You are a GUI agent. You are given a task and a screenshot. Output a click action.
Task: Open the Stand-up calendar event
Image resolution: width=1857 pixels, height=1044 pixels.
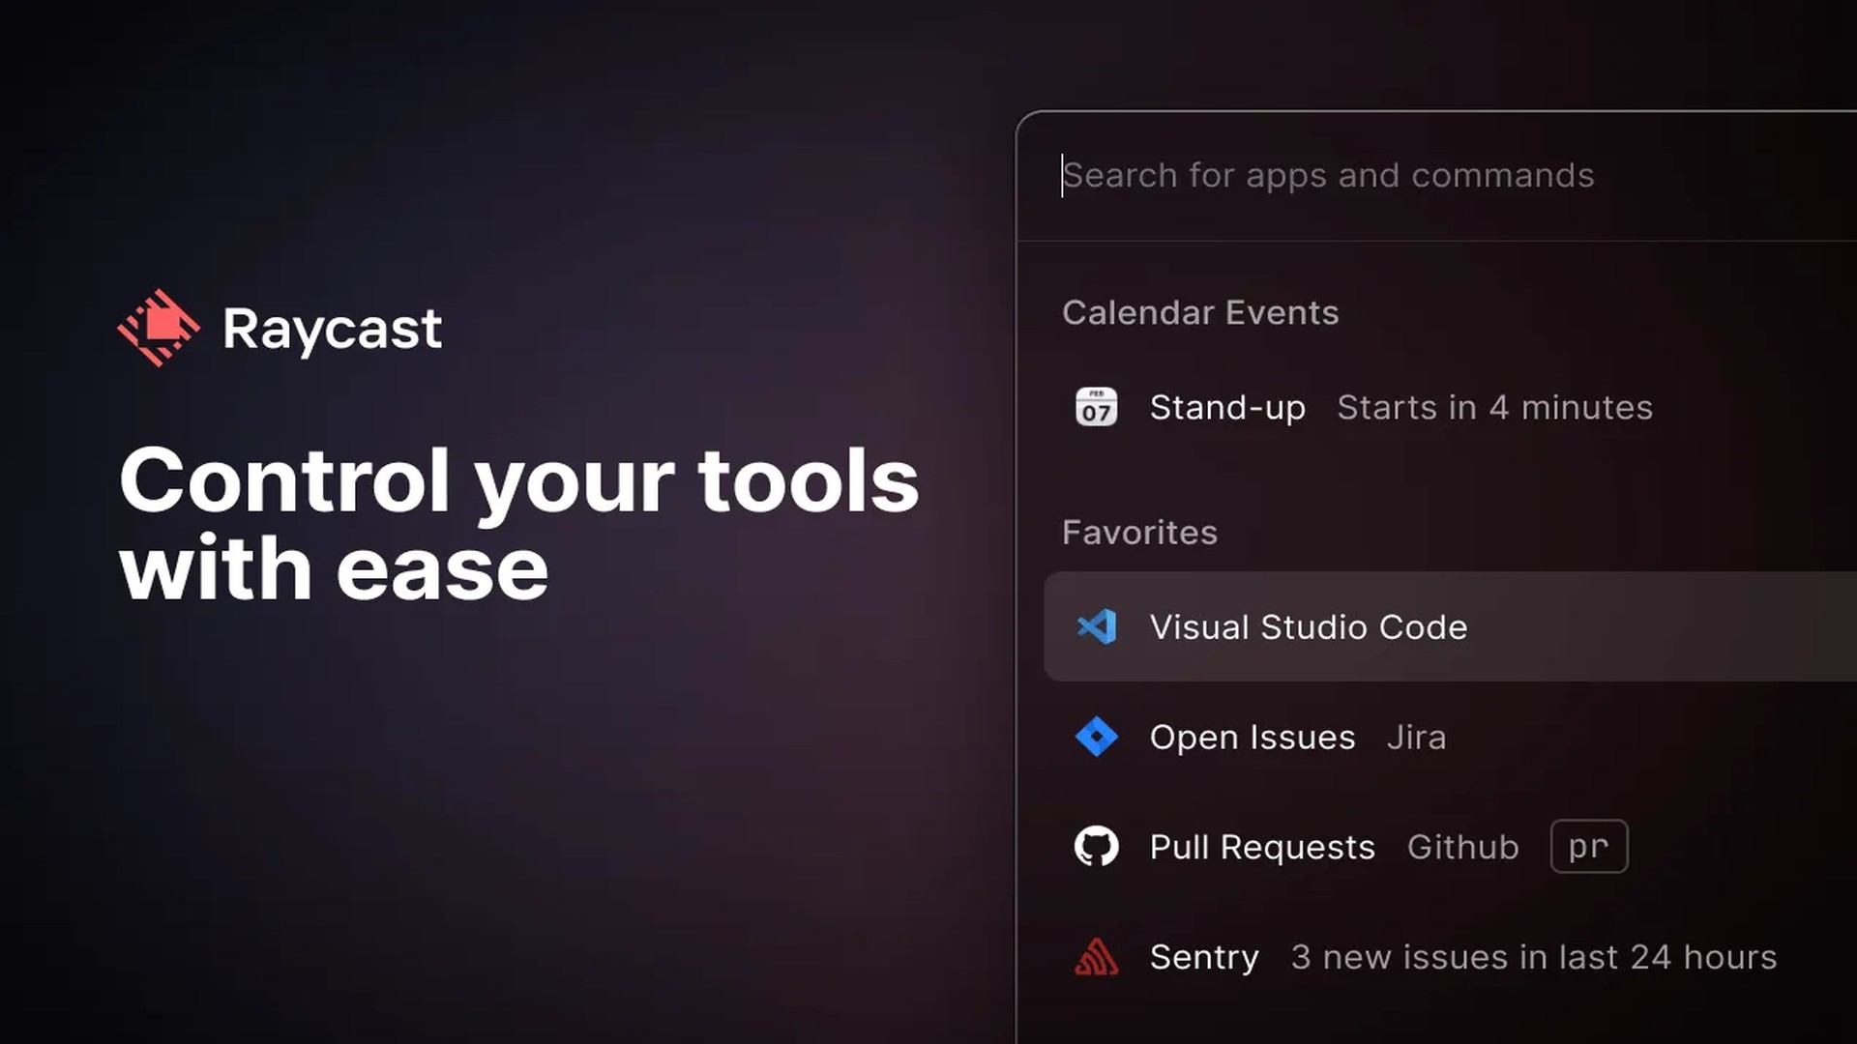click(x=1226, y=407)
